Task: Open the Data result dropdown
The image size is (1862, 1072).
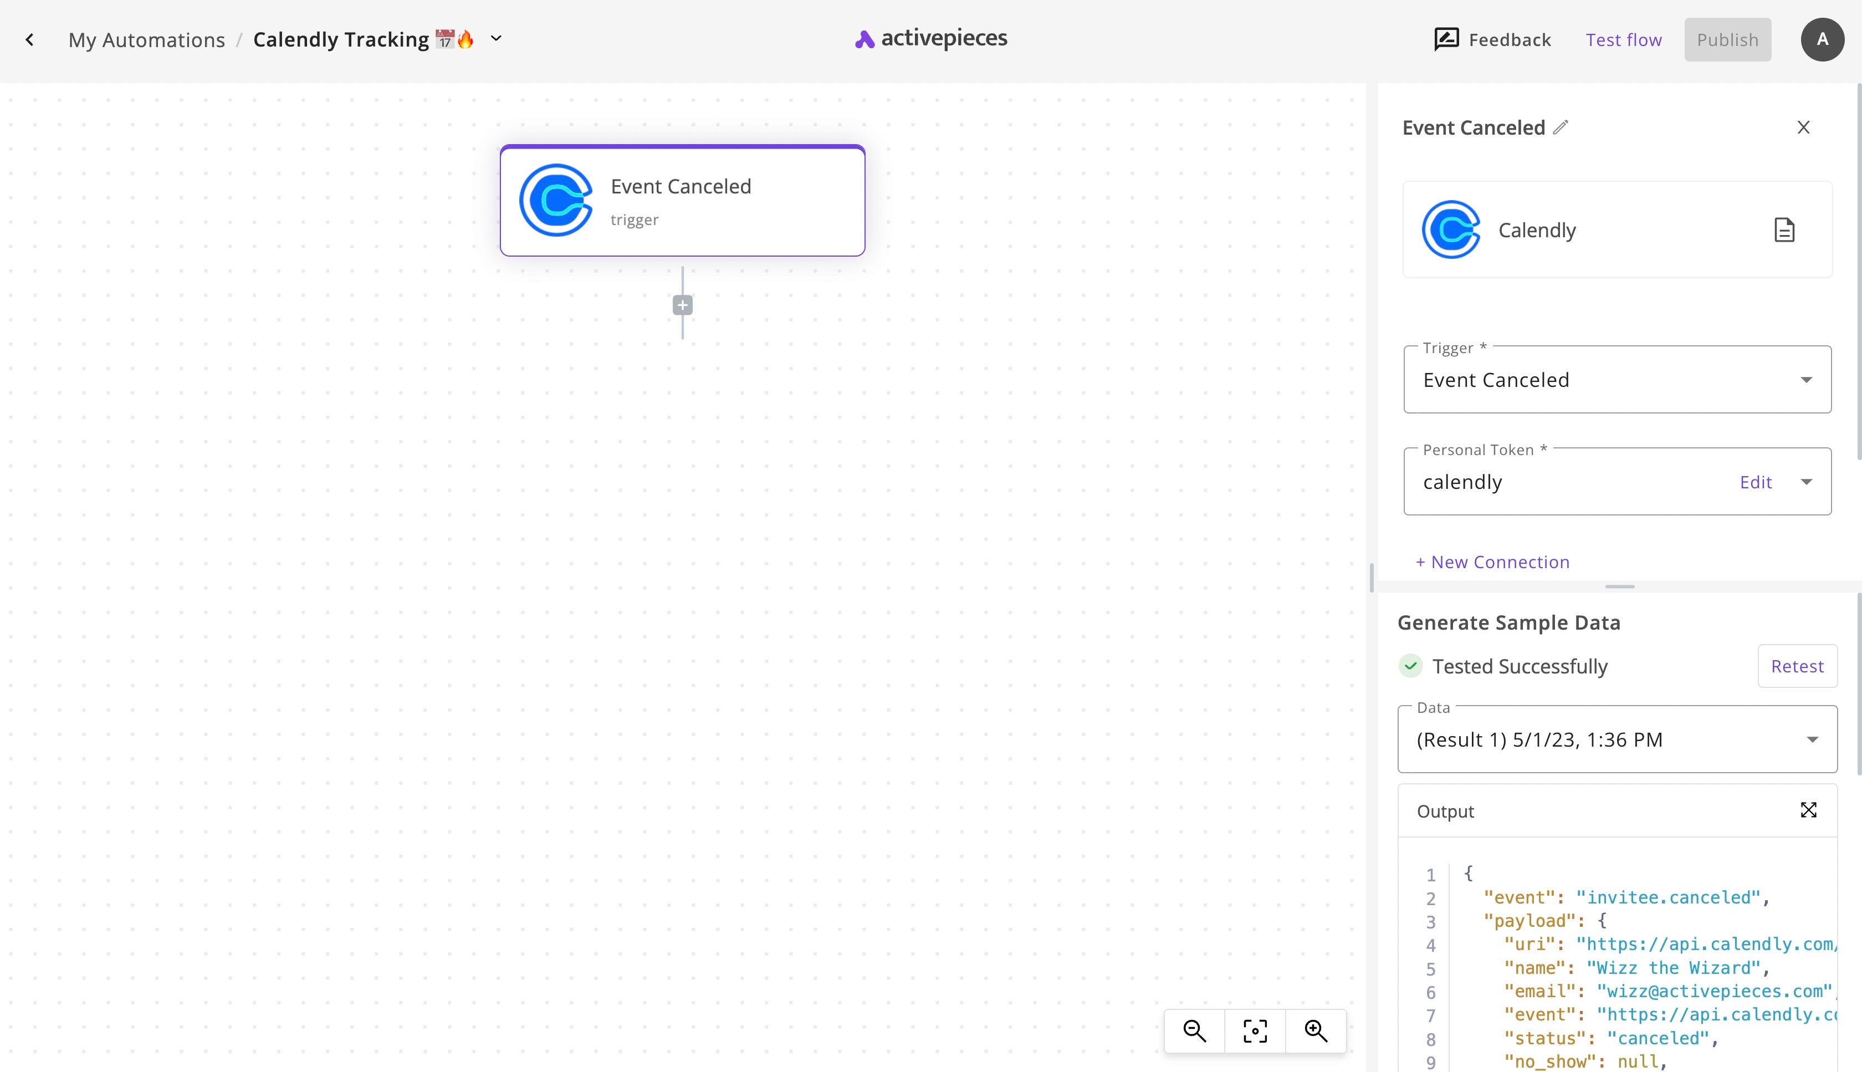Action: [x=1618, y=739]
